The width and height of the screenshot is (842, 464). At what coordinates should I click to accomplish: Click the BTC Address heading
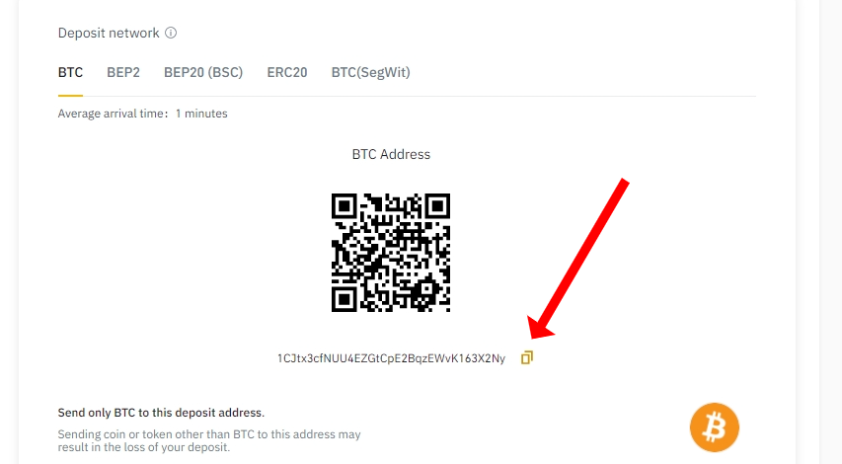click(x=391, y=155)
